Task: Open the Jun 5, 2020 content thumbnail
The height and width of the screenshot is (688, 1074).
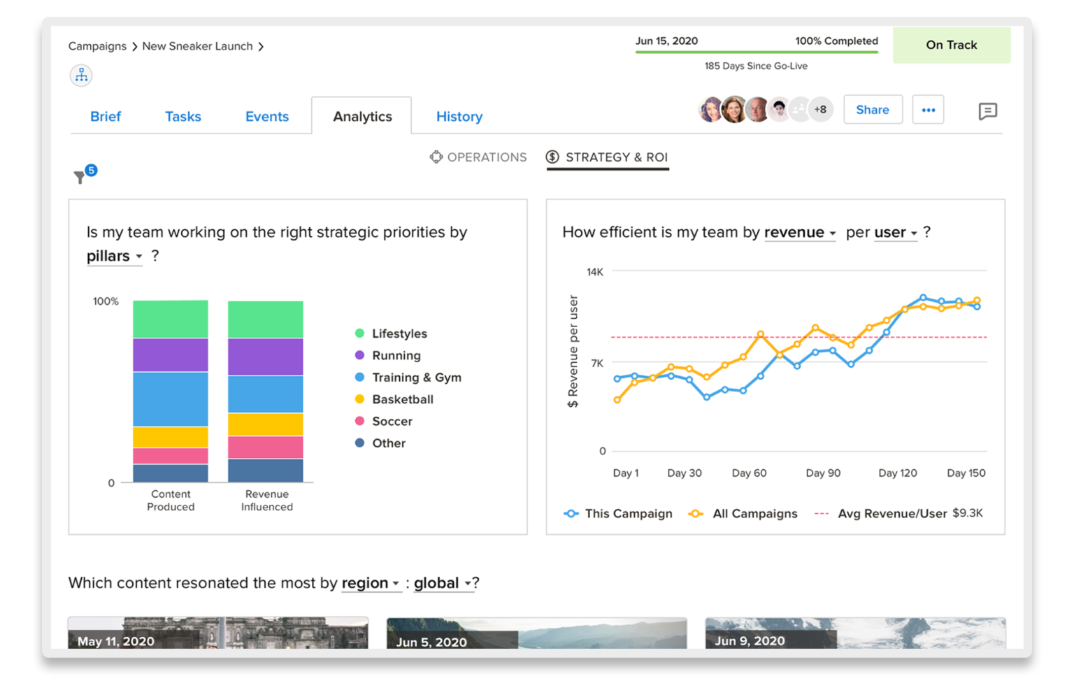Action: pos(537,633)
